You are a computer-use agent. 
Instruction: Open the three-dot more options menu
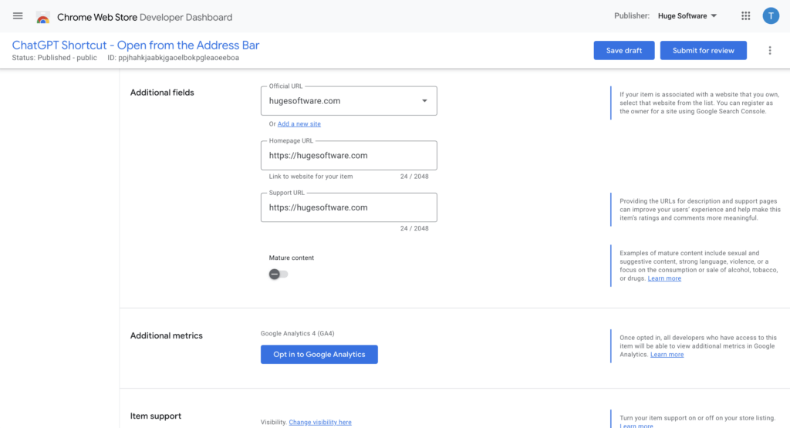click(x=769, y=50)
